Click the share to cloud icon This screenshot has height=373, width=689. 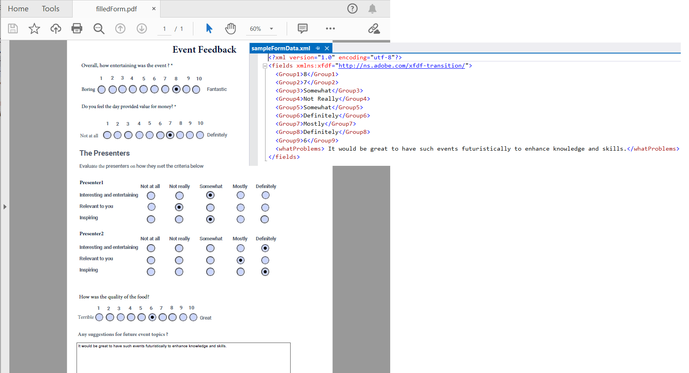click(55, 28)
